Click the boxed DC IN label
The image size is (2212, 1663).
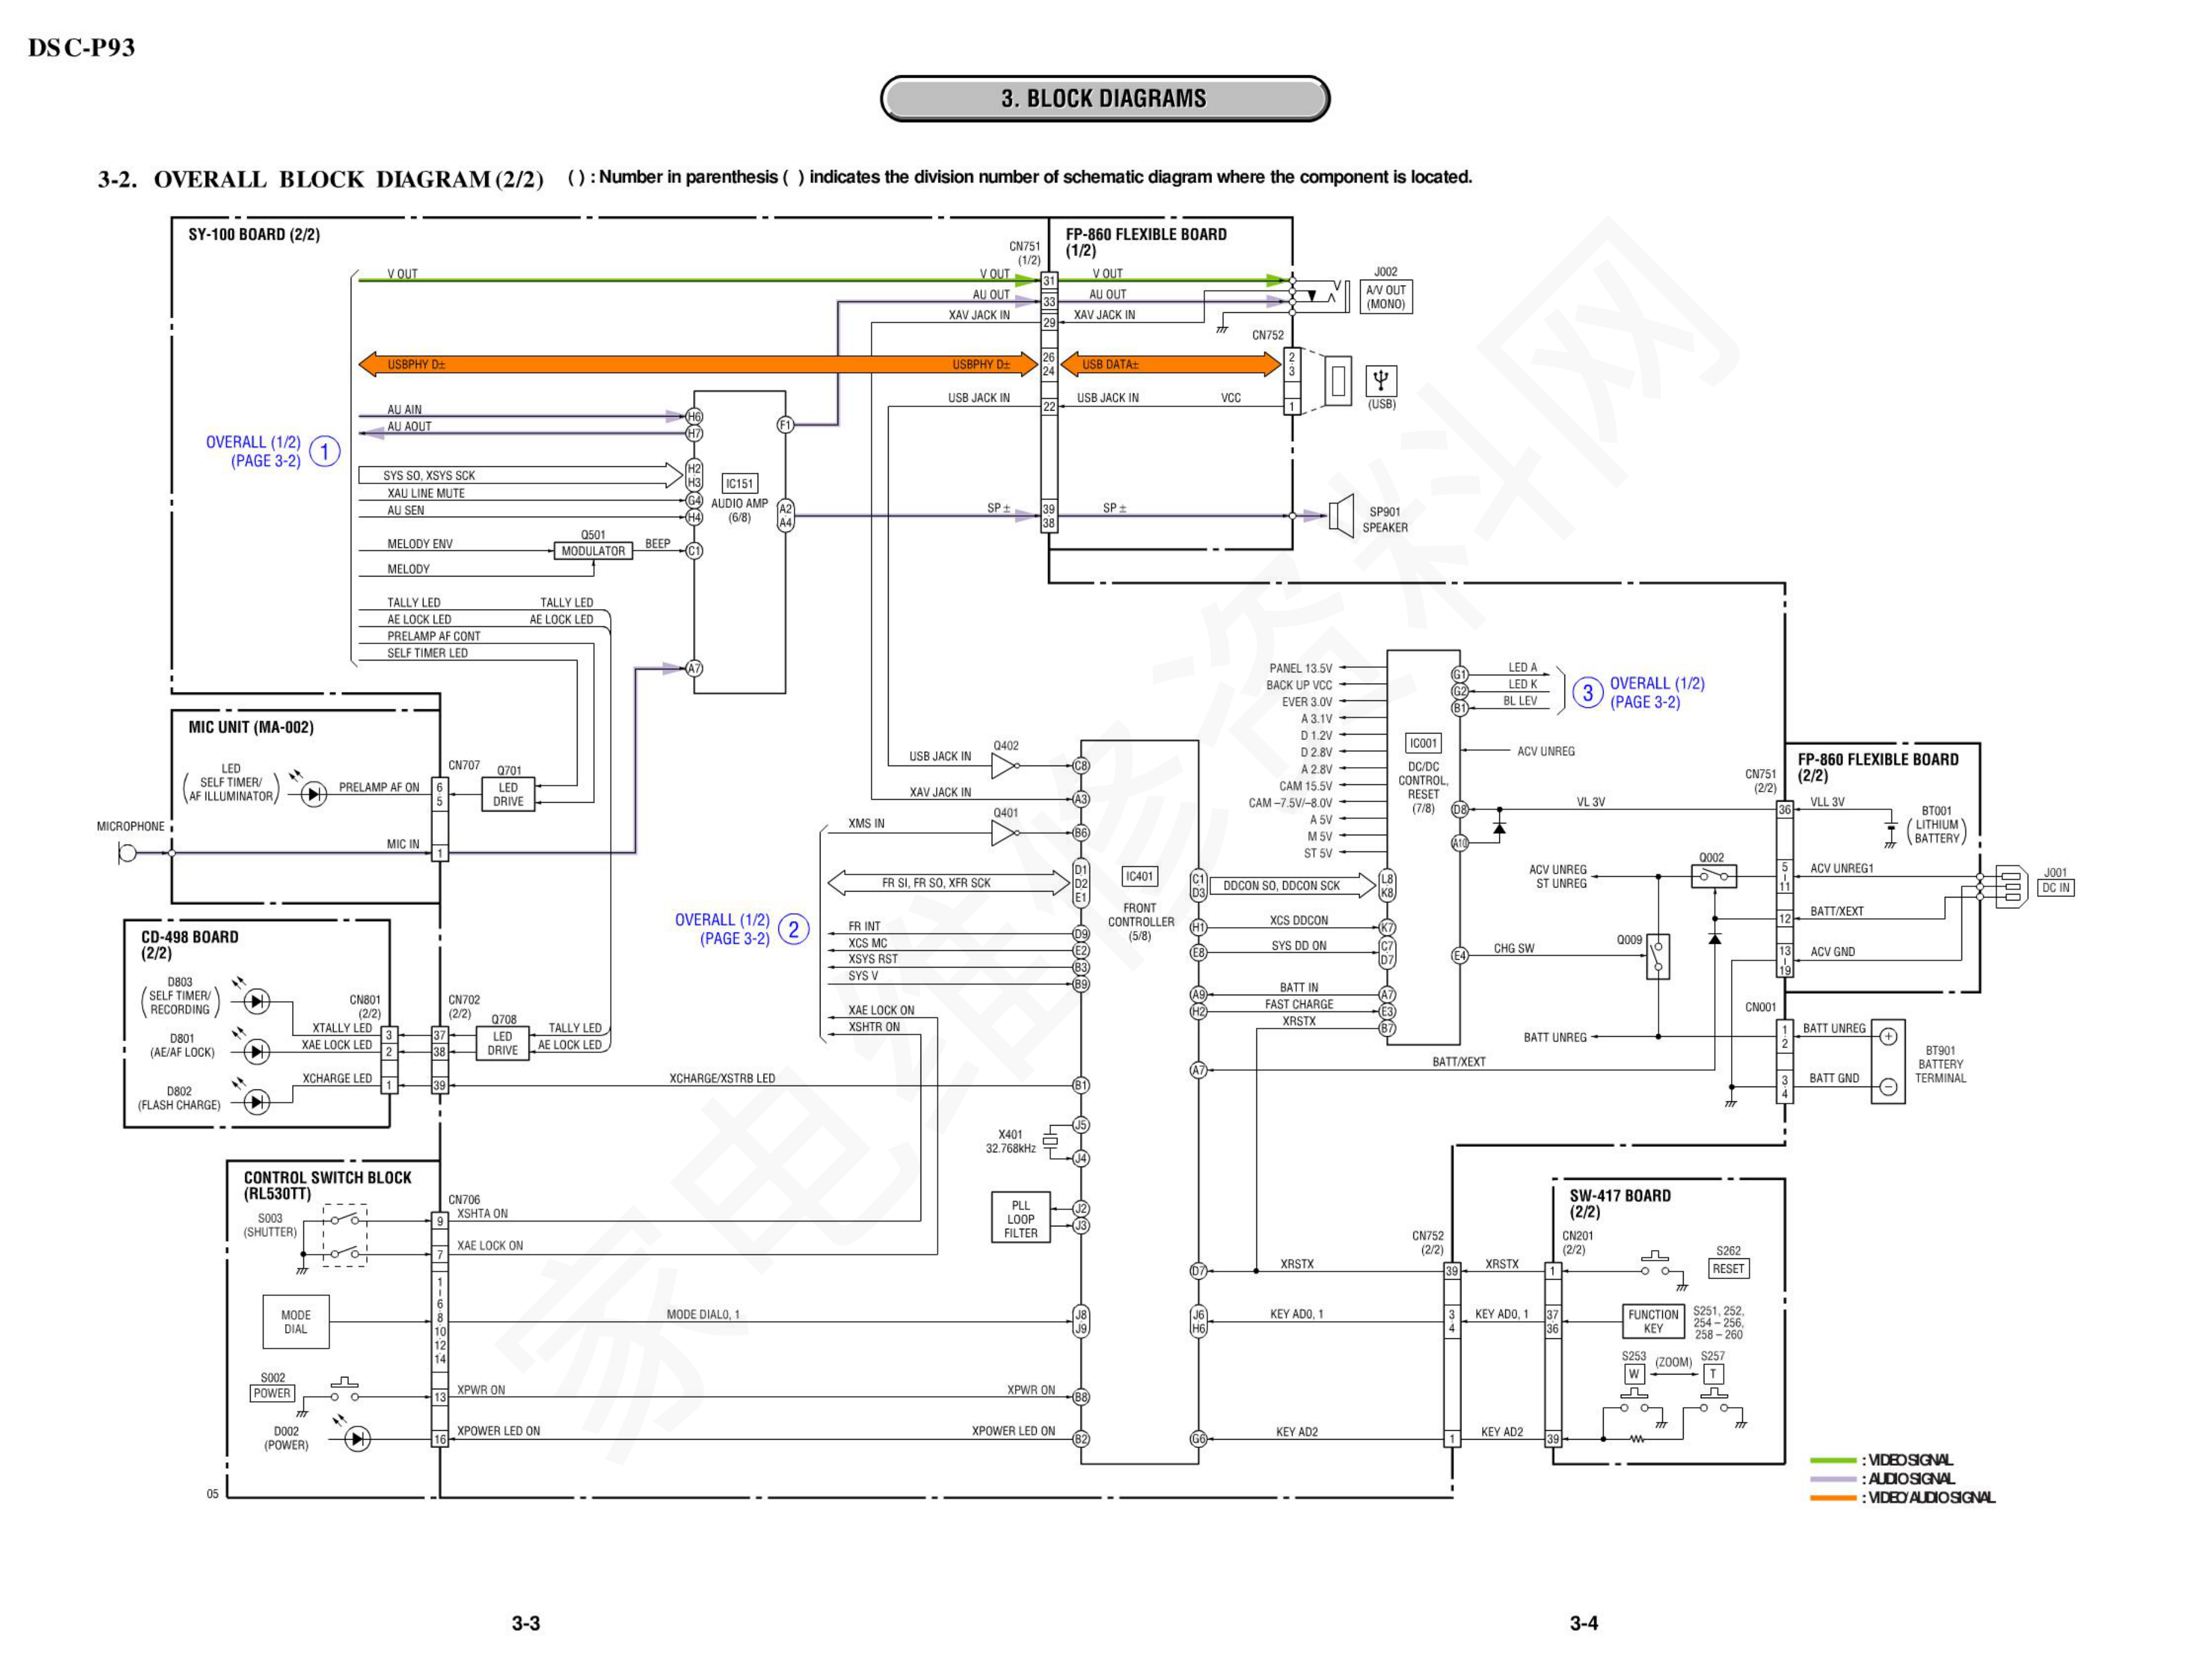2056,888
